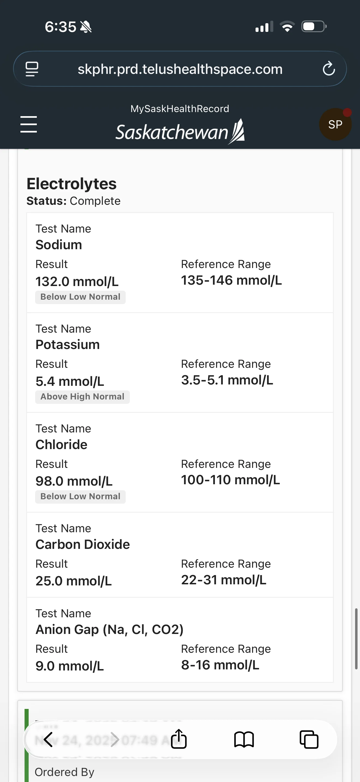Tap the Below Low Normal badge under Sodium
This screenshot has height=782, width=360.
pyautogui.click(x=80, y=297)
